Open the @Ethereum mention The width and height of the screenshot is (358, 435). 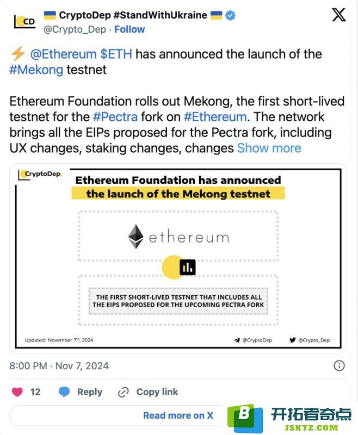pyautogui.click(x=63, y=54)
